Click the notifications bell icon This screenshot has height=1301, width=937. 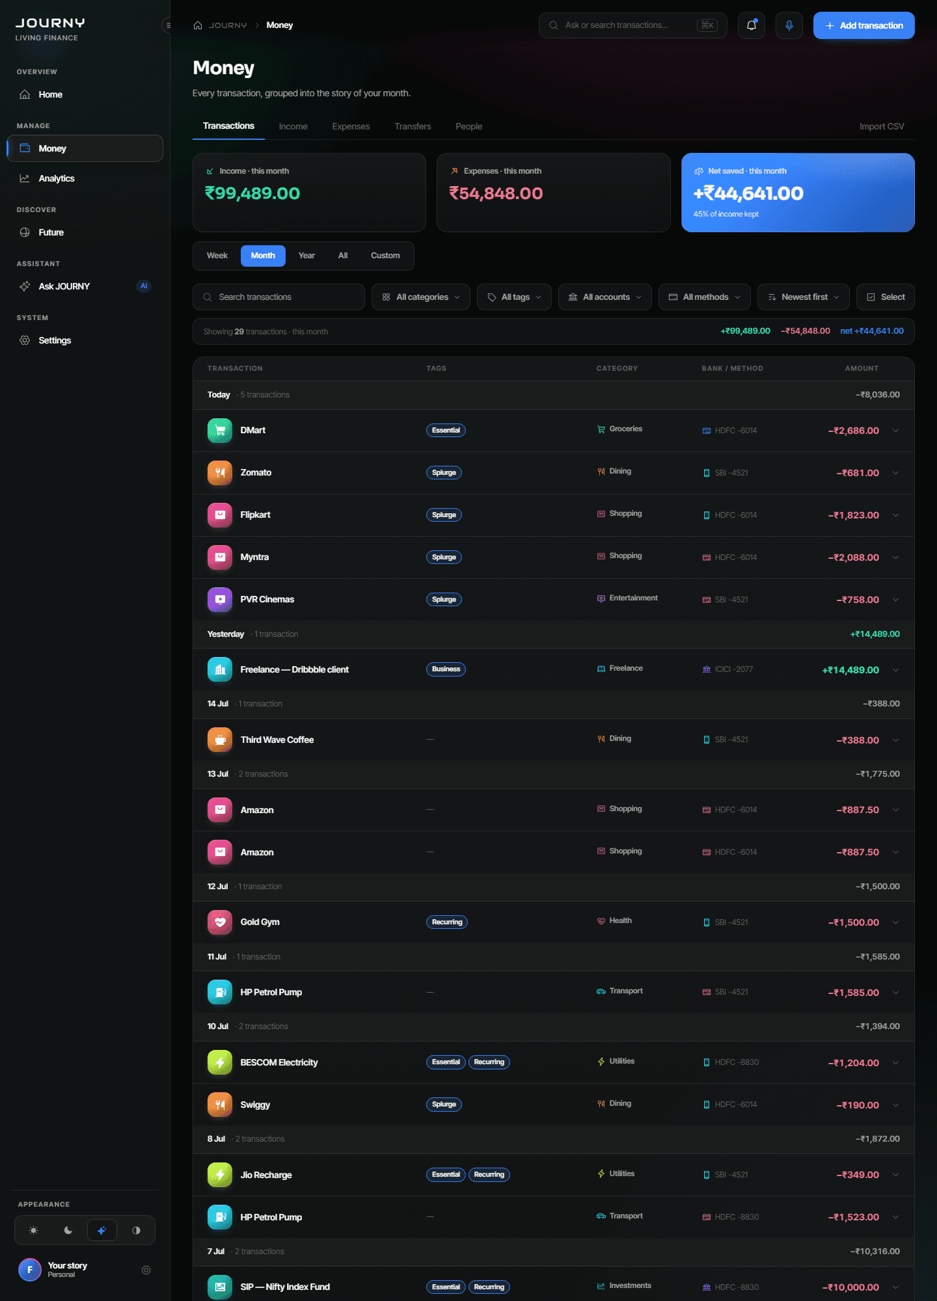752,25
